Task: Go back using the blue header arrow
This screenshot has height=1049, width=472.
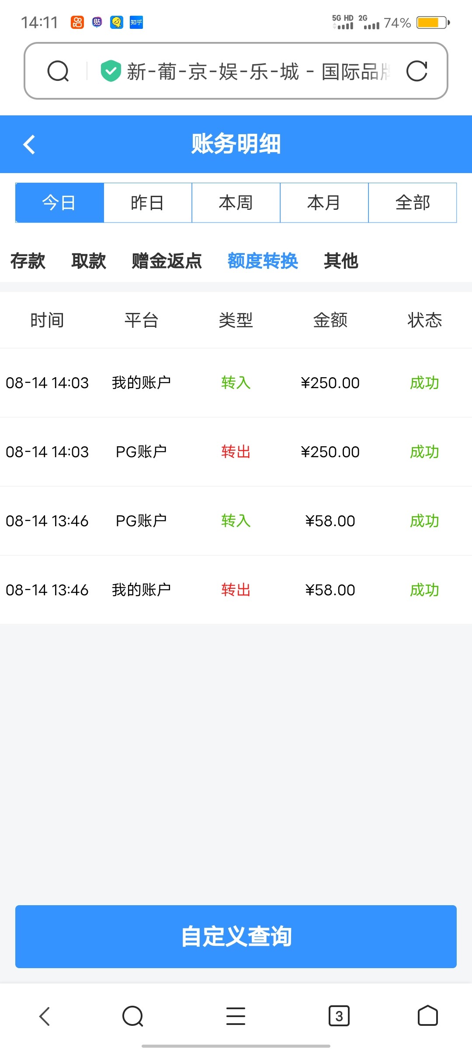Action: coord(29,145)
